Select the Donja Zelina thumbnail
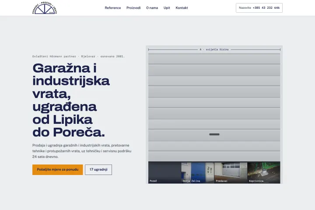The width and height of the screenshot is (315, 210). (x=198, y=173)
